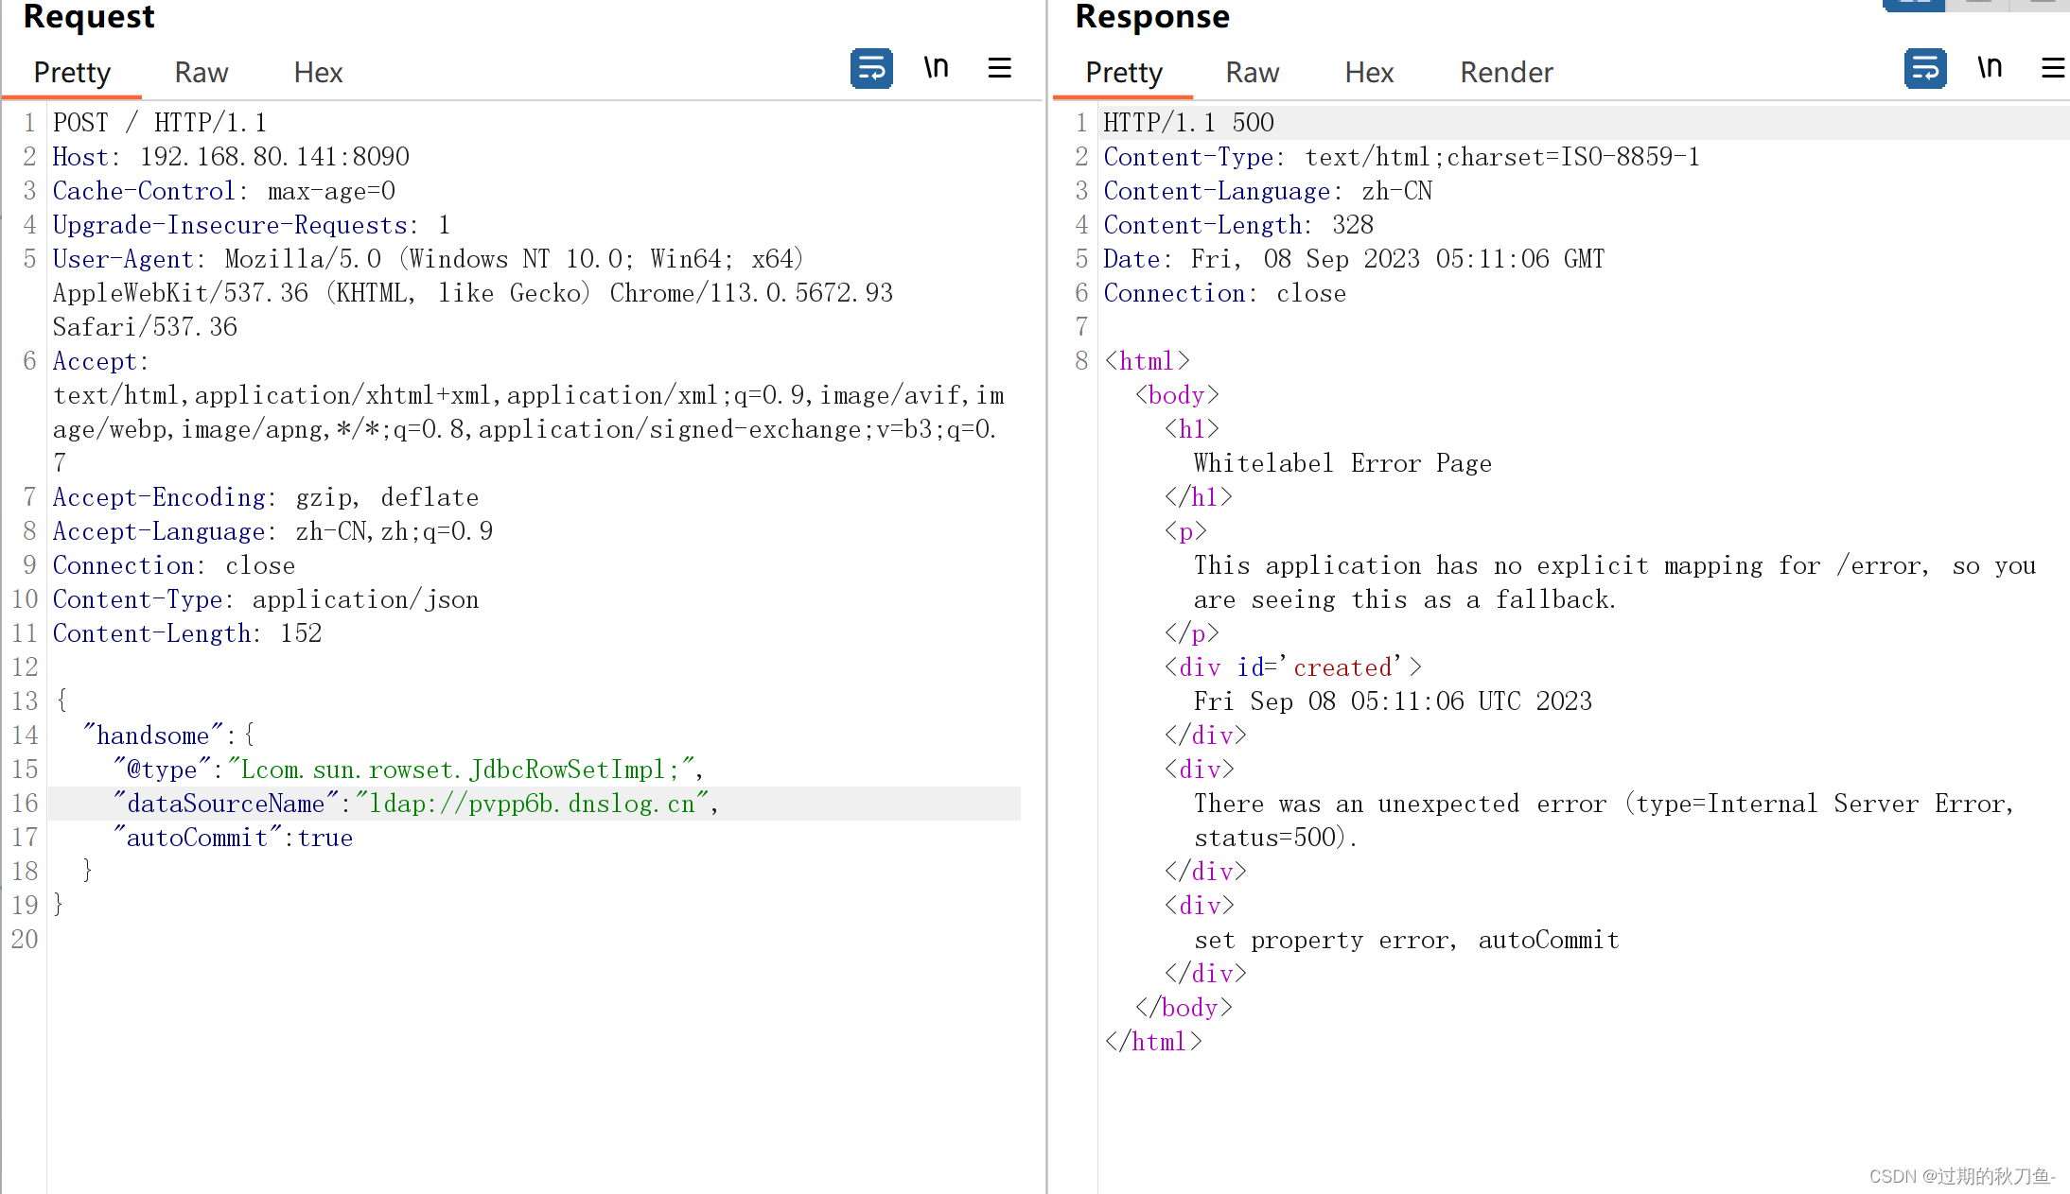Click the POST / HTTP/1.1 request line
2070x1194 pixels.
[x=160, y=123]
